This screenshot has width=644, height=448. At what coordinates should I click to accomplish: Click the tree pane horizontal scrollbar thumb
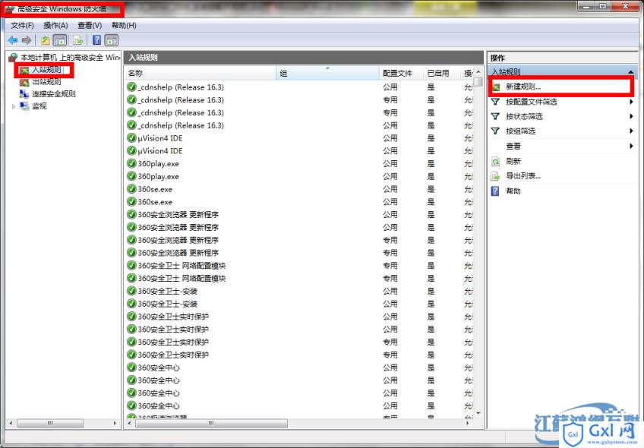point(50,423)
